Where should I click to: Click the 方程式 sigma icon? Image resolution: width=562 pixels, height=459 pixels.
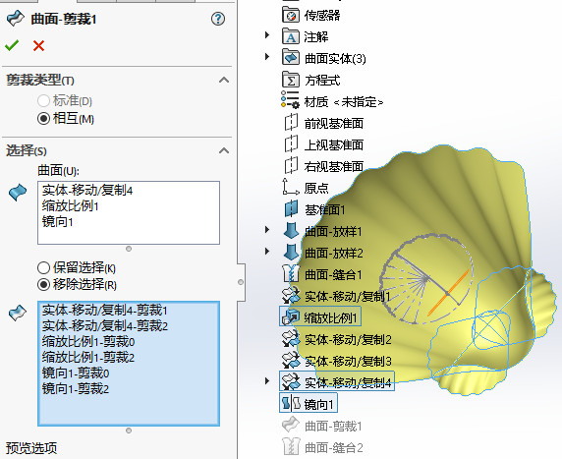click(291, 80)
